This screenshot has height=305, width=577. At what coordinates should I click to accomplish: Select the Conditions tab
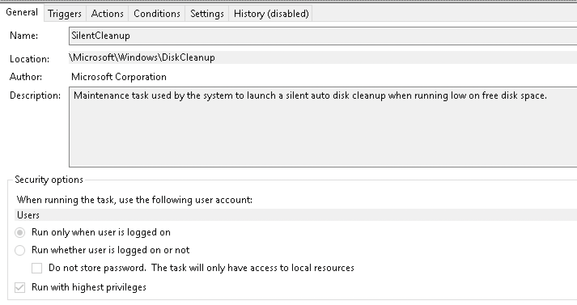157,14
